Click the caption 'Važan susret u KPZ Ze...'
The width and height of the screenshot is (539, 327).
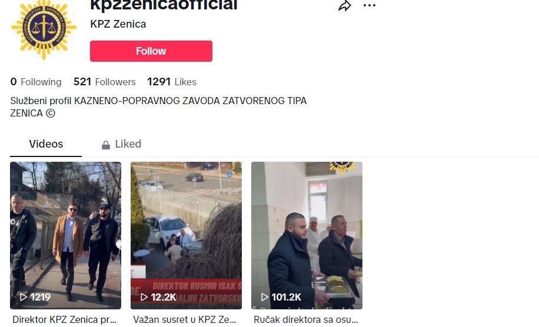[185, 319]
